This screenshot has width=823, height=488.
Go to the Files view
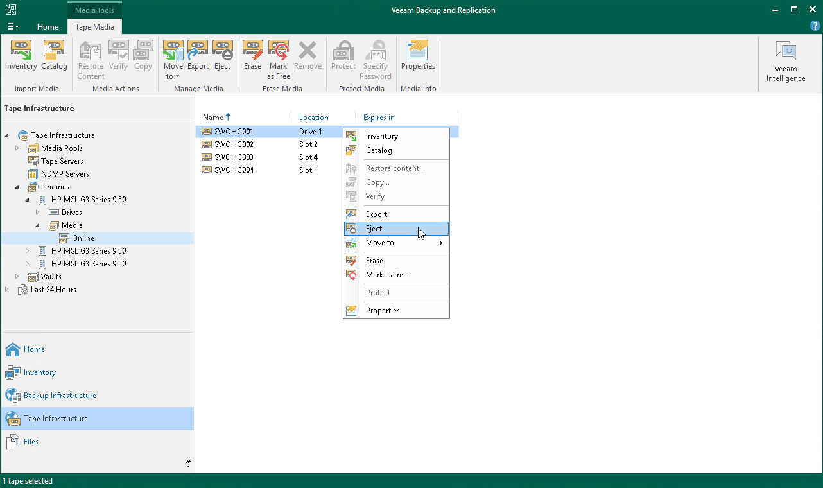coord(97,442)
